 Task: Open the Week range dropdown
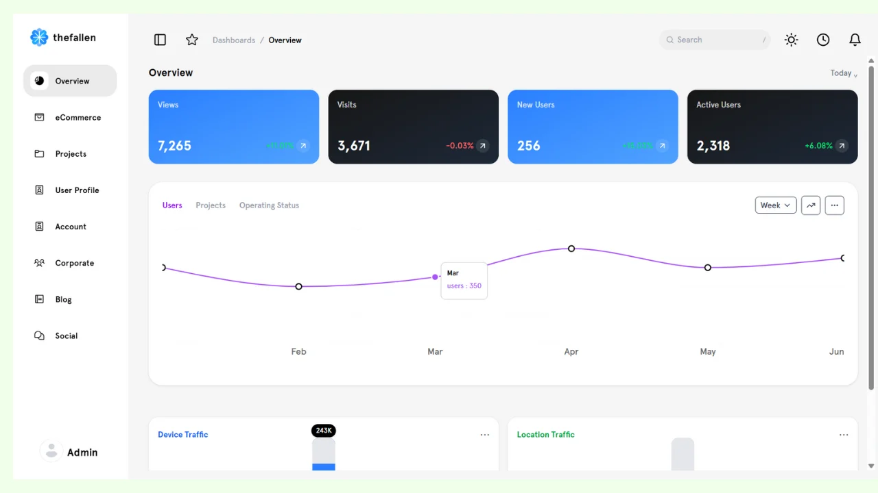point(776,205)
